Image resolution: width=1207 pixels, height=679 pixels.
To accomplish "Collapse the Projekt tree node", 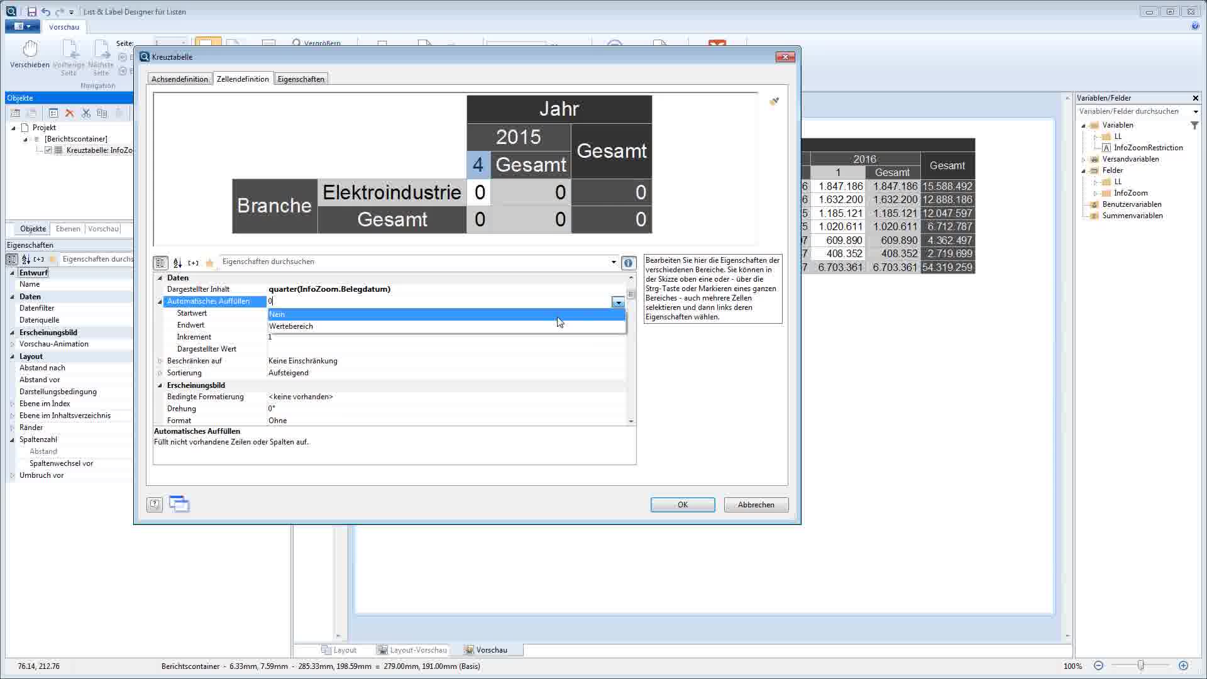I will coord(13,128).
